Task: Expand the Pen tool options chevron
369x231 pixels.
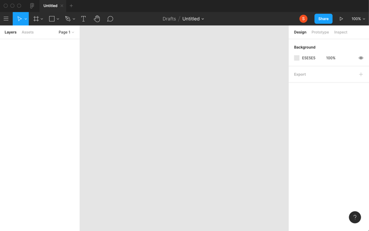Action: pos(74,19)
